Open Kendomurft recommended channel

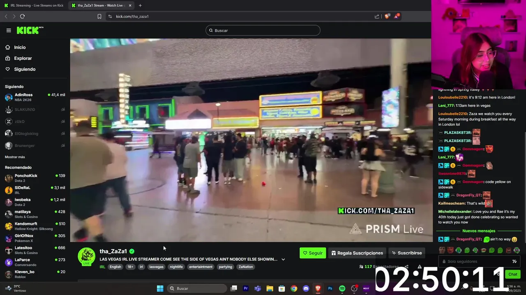point(35,226)
